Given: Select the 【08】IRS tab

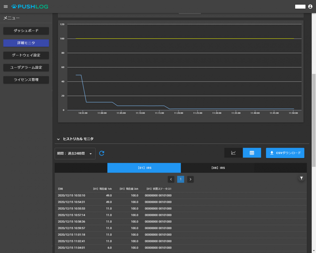Looking at the screenshot, I should (x=218, y=168).
